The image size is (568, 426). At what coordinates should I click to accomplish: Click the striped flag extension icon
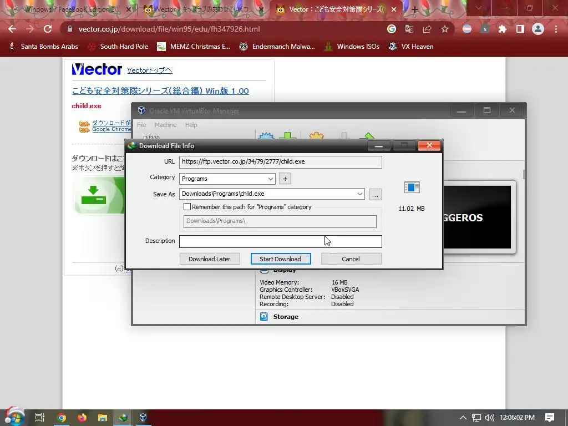(x=467, y=29)
